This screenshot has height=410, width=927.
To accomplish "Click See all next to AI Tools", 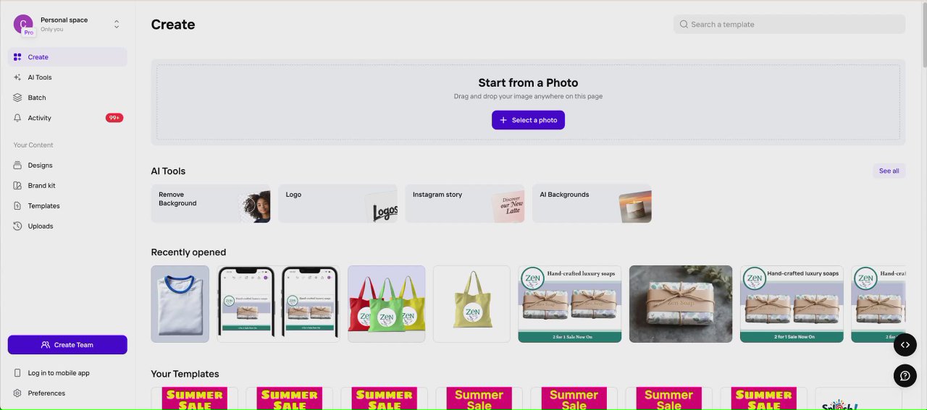I will [x=889, y=171].
